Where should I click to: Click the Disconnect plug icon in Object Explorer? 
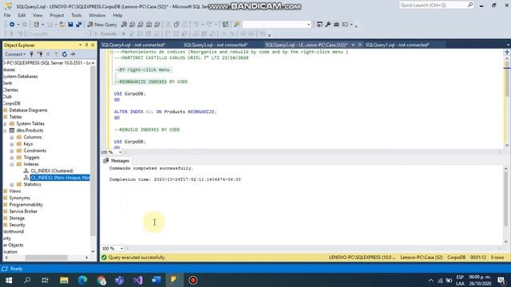pos(40,54)
